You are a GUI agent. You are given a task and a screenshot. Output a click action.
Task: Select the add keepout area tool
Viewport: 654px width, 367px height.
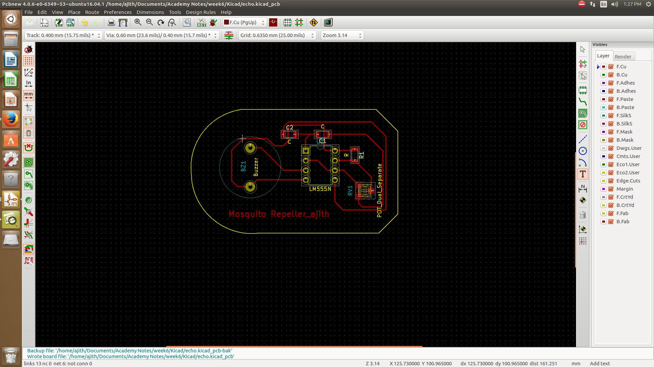coord(583,125)
